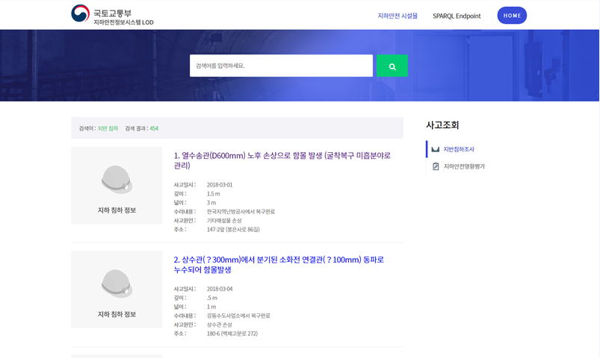Screen dimensions: 600x358
Task: Click the 국토교통부 emblem logo
Action: coord(81,13)
